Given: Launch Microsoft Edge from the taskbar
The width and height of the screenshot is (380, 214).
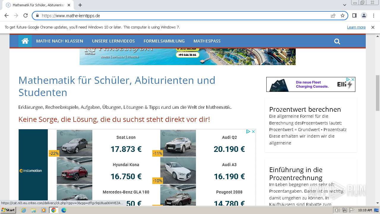Looking at the screenshot, I should click(64, 210).
